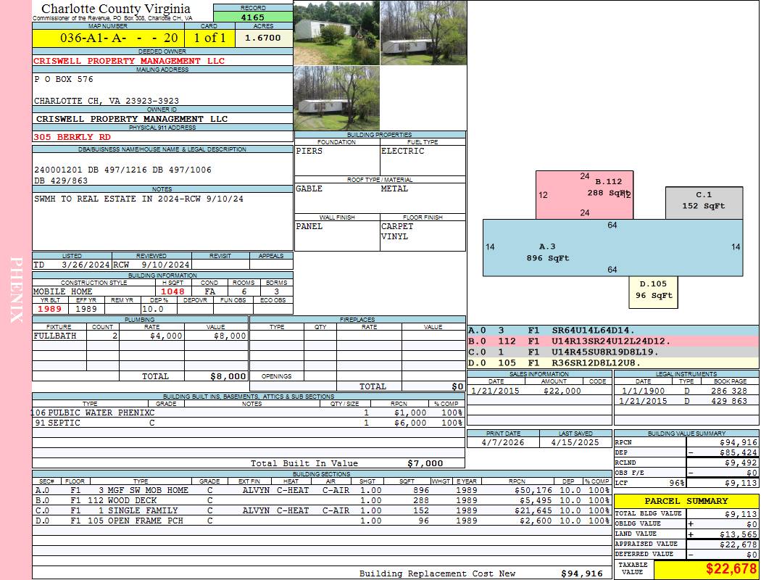
Task: Select deeded owner Criswell Property Management LLC
Action: [129, 62]
